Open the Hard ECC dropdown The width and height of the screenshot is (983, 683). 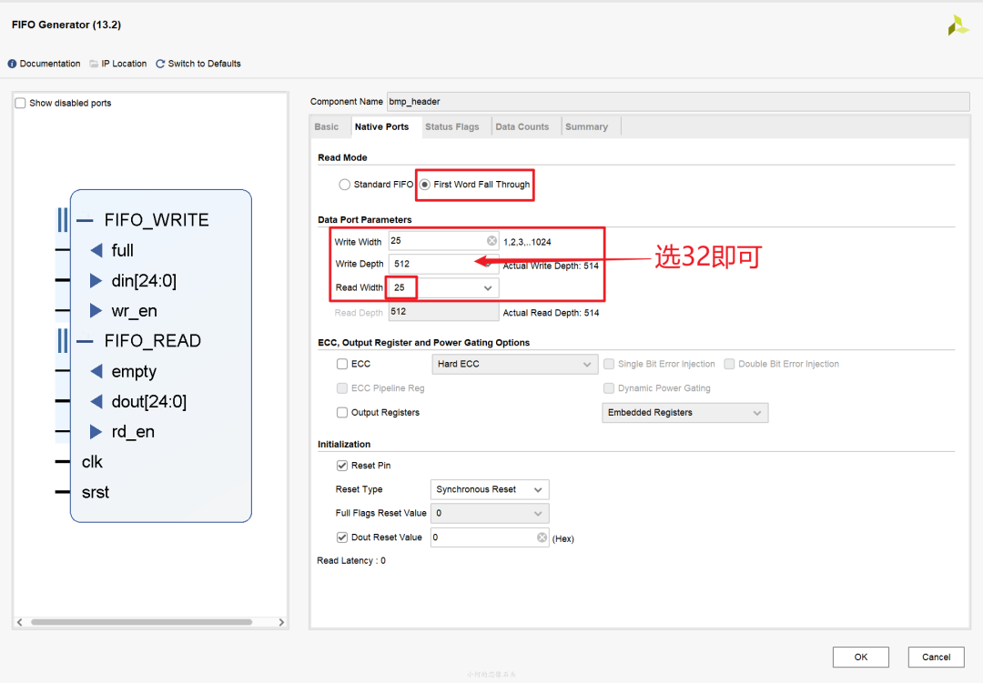[514, 365]
